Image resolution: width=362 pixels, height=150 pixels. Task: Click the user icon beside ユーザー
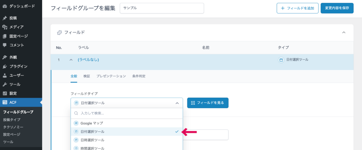tap(5, 75)
